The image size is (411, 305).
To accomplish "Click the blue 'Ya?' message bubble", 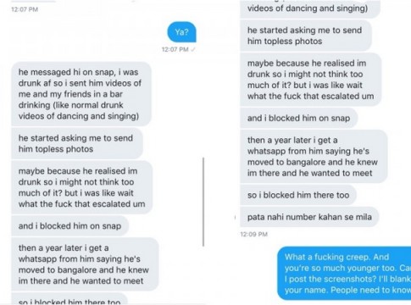I will 181,32.
